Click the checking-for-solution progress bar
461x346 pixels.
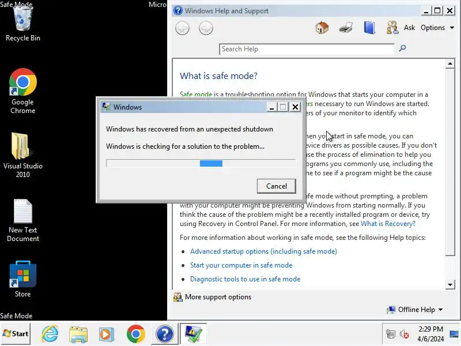tap(201, 163)
